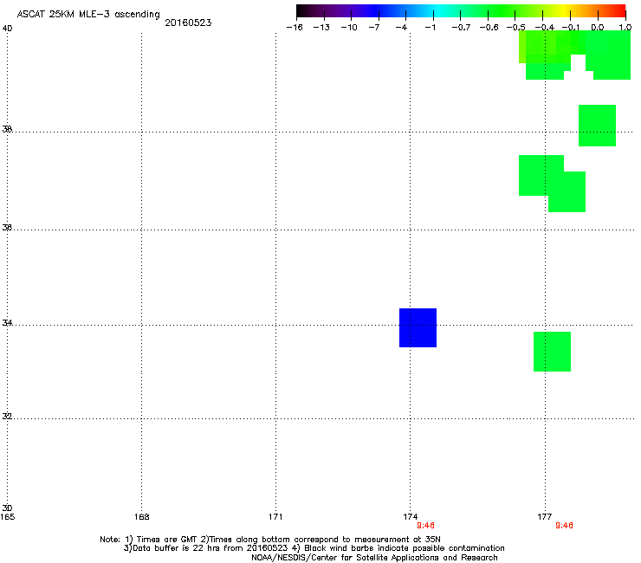
Task: Click the 'Data buffer is 22 hrs' note line
Action: (314, 548)
